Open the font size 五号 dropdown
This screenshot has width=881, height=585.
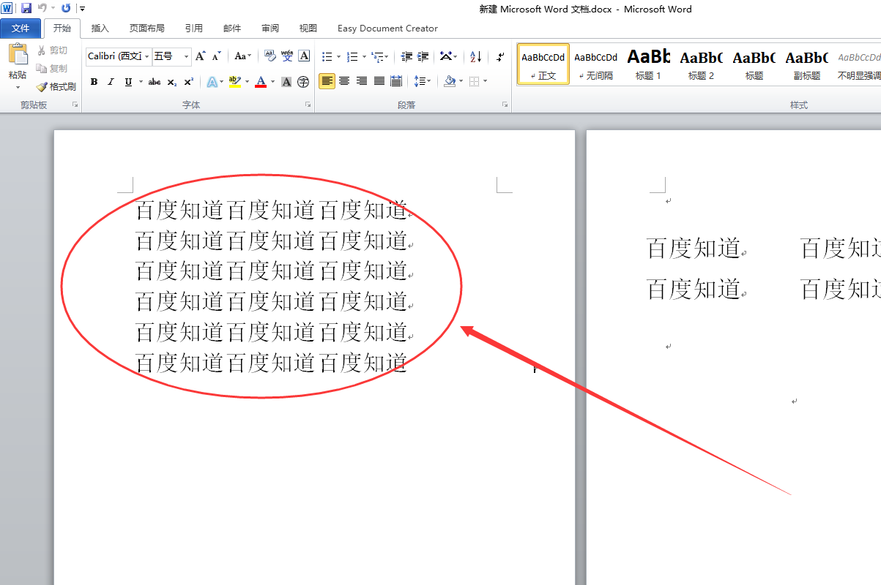187,56
